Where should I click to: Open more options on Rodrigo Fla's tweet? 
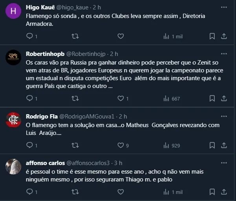click(223, 117)
